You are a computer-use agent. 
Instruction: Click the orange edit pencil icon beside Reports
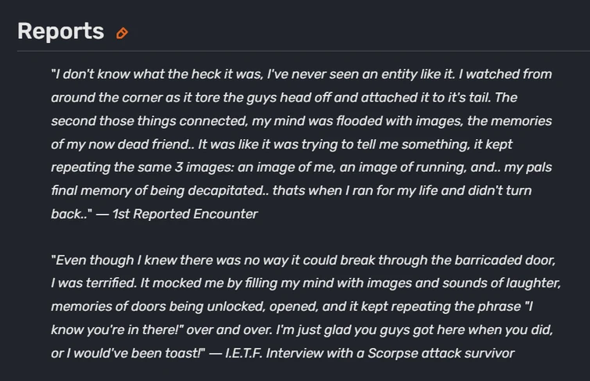(x=122, y=33)
